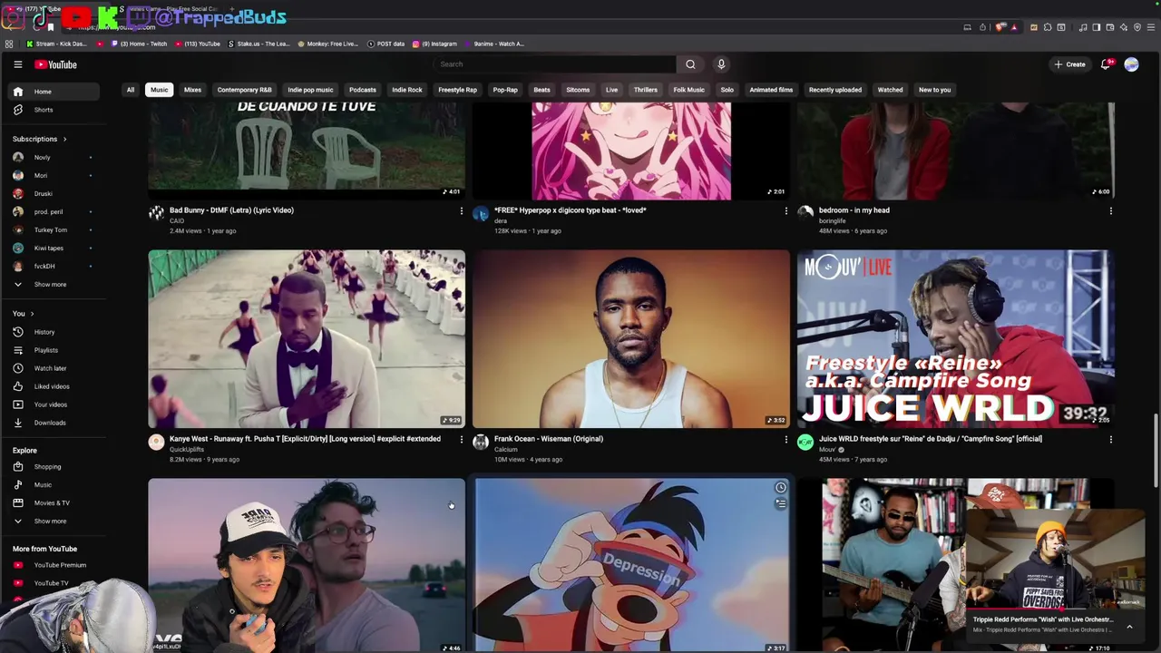Click the Watch later clock on Depression thumbnail
The image size is (1161, 653).
(x=780, y=488)
